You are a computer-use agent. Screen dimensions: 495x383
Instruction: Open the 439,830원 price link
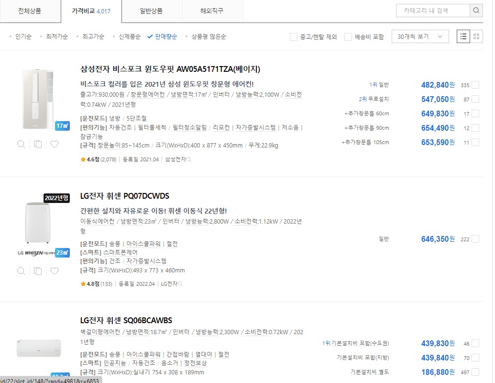(438, 343)
